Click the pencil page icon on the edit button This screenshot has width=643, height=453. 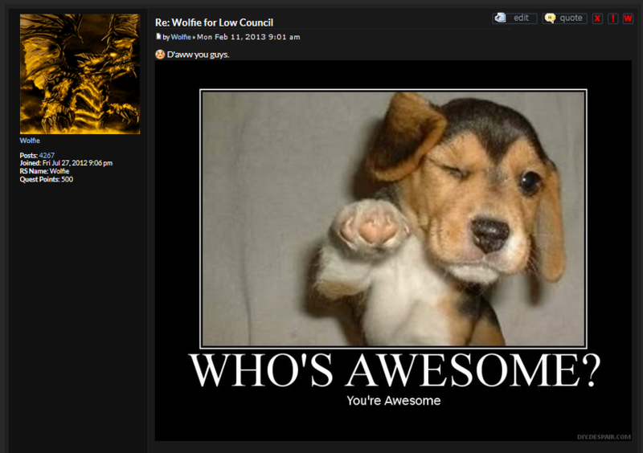coord(500,18)
